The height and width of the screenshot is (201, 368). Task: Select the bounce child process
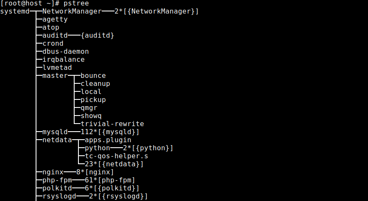click(93, 76)
